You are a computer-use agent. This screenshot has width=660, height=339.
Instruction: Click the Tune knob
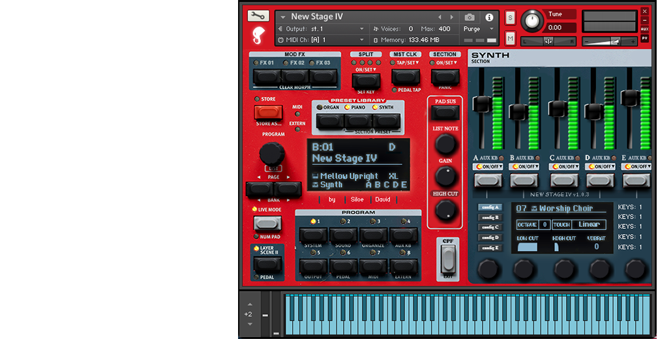532,22
